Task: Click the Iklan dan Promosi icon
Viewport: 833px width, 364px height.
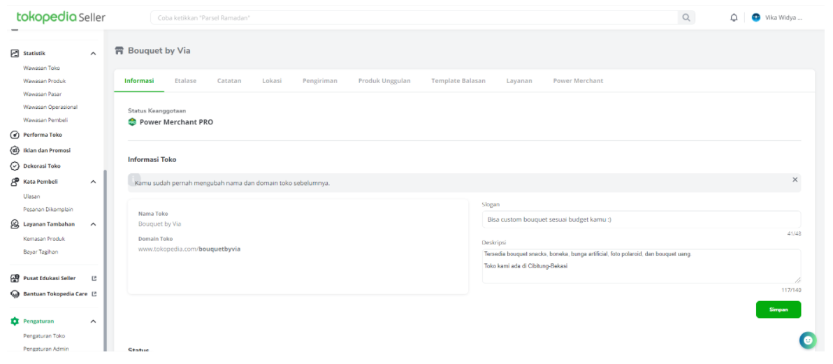Action: [x=15, y=150]
